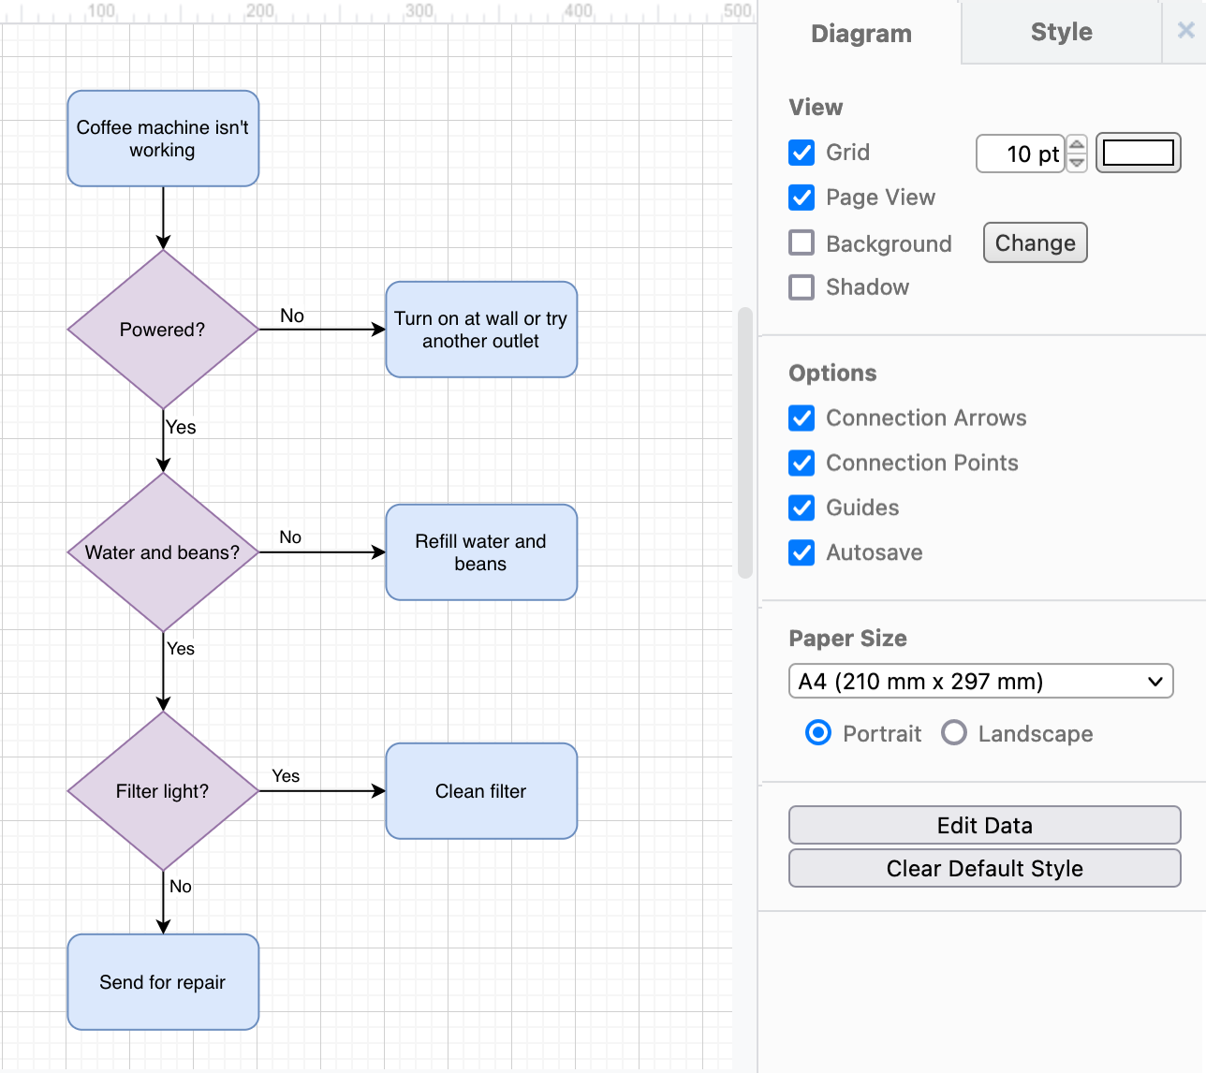Image resolution: width=1206 pixels, height=1073 pixels.
Task: Select the Portrait orientation
Action: 817,733
